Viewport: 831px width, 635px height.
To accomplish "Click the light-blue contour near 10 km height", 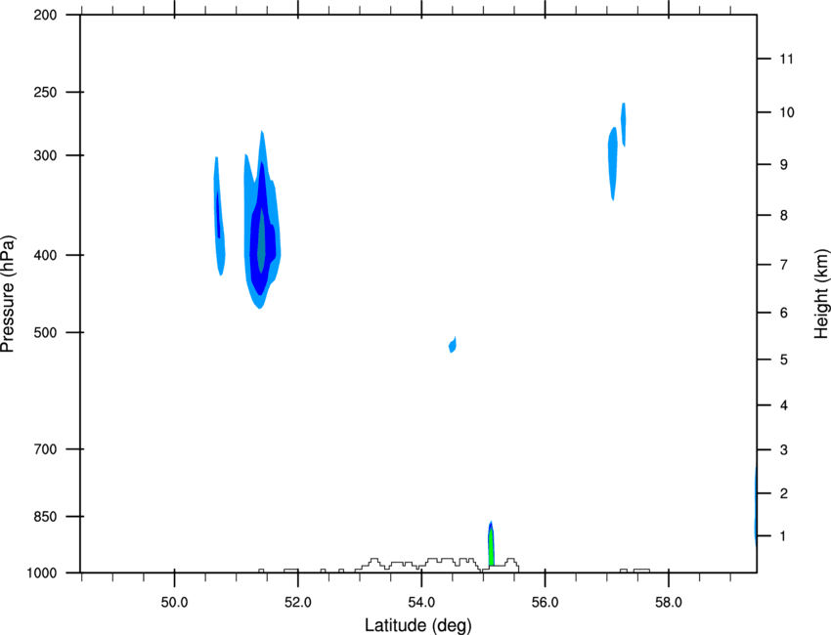I will pos(624,124).
